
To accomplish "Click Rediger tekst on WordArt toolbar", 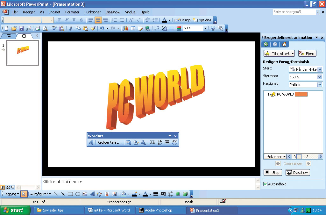I will coord(109,142).
